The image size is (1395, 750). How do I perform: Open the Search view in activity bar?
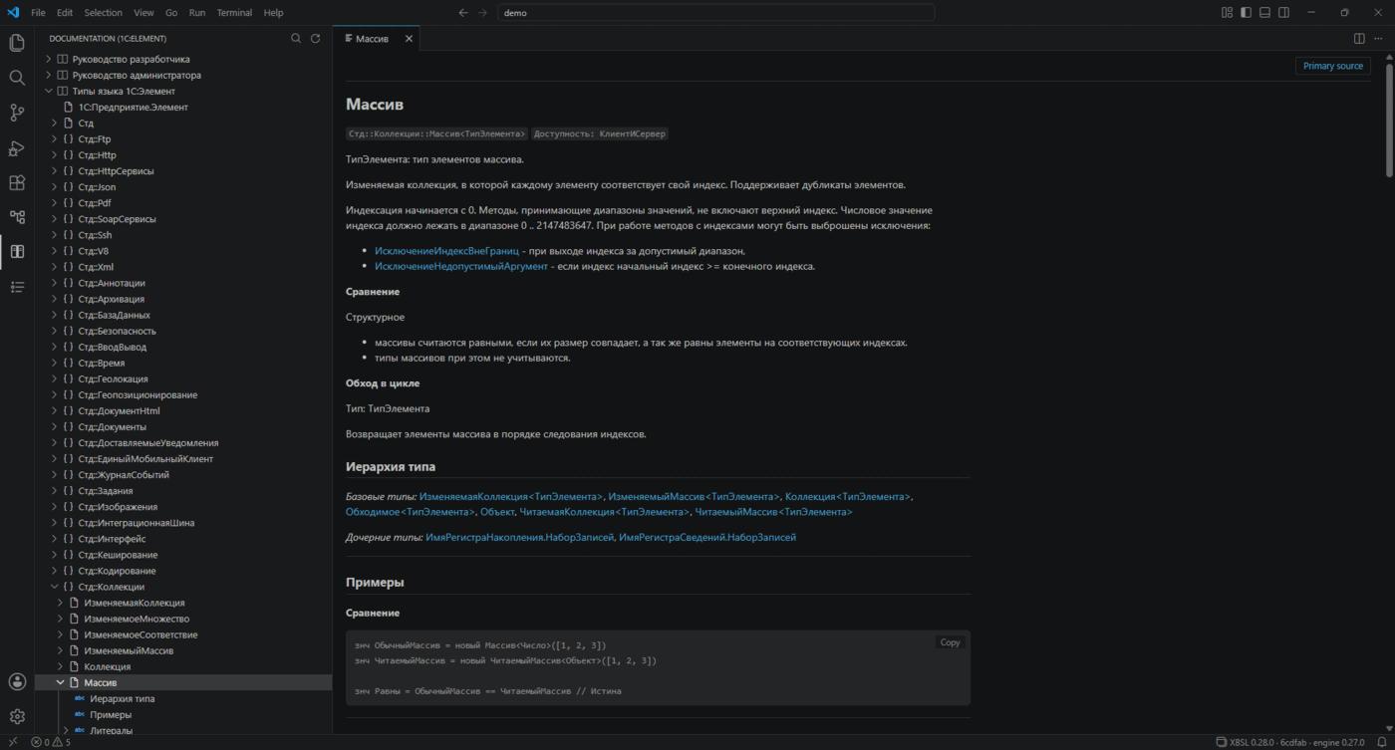[x=17, y=78]
